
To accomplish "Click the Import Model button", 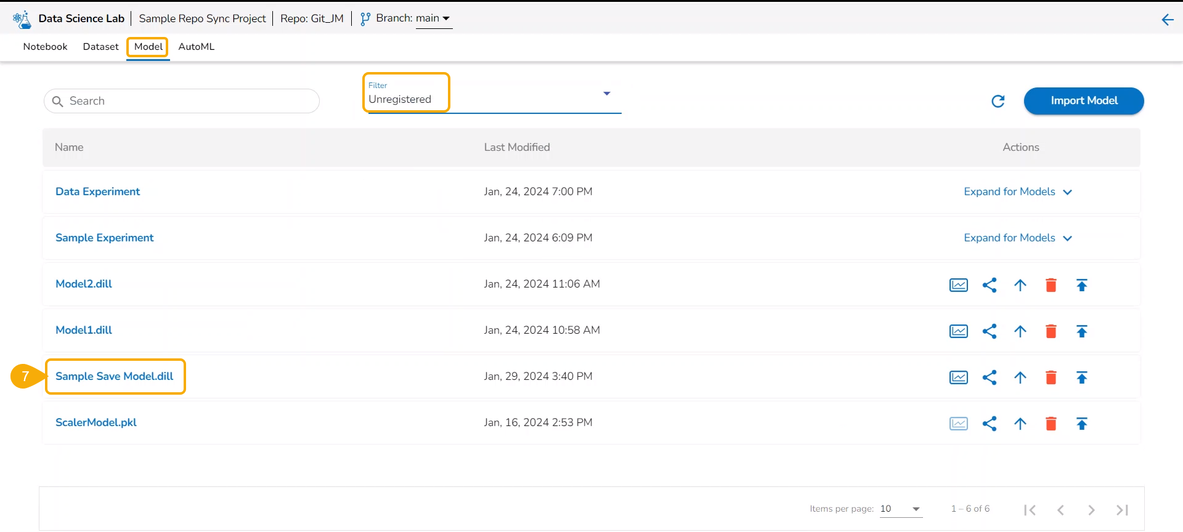I will pos(1083,101).
